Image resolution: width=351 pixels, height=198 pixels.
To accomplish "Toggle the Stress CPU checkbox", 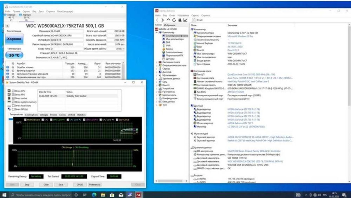I will click(x=13, y=91).
